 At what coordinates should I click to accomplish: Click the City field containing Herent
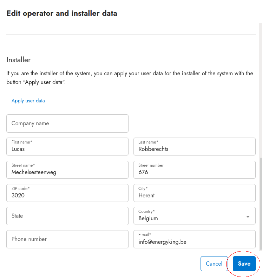[194, 193]
